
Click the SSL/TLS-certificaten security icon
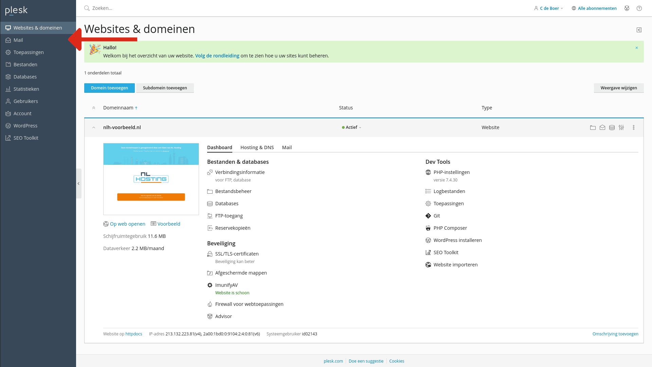210,254
